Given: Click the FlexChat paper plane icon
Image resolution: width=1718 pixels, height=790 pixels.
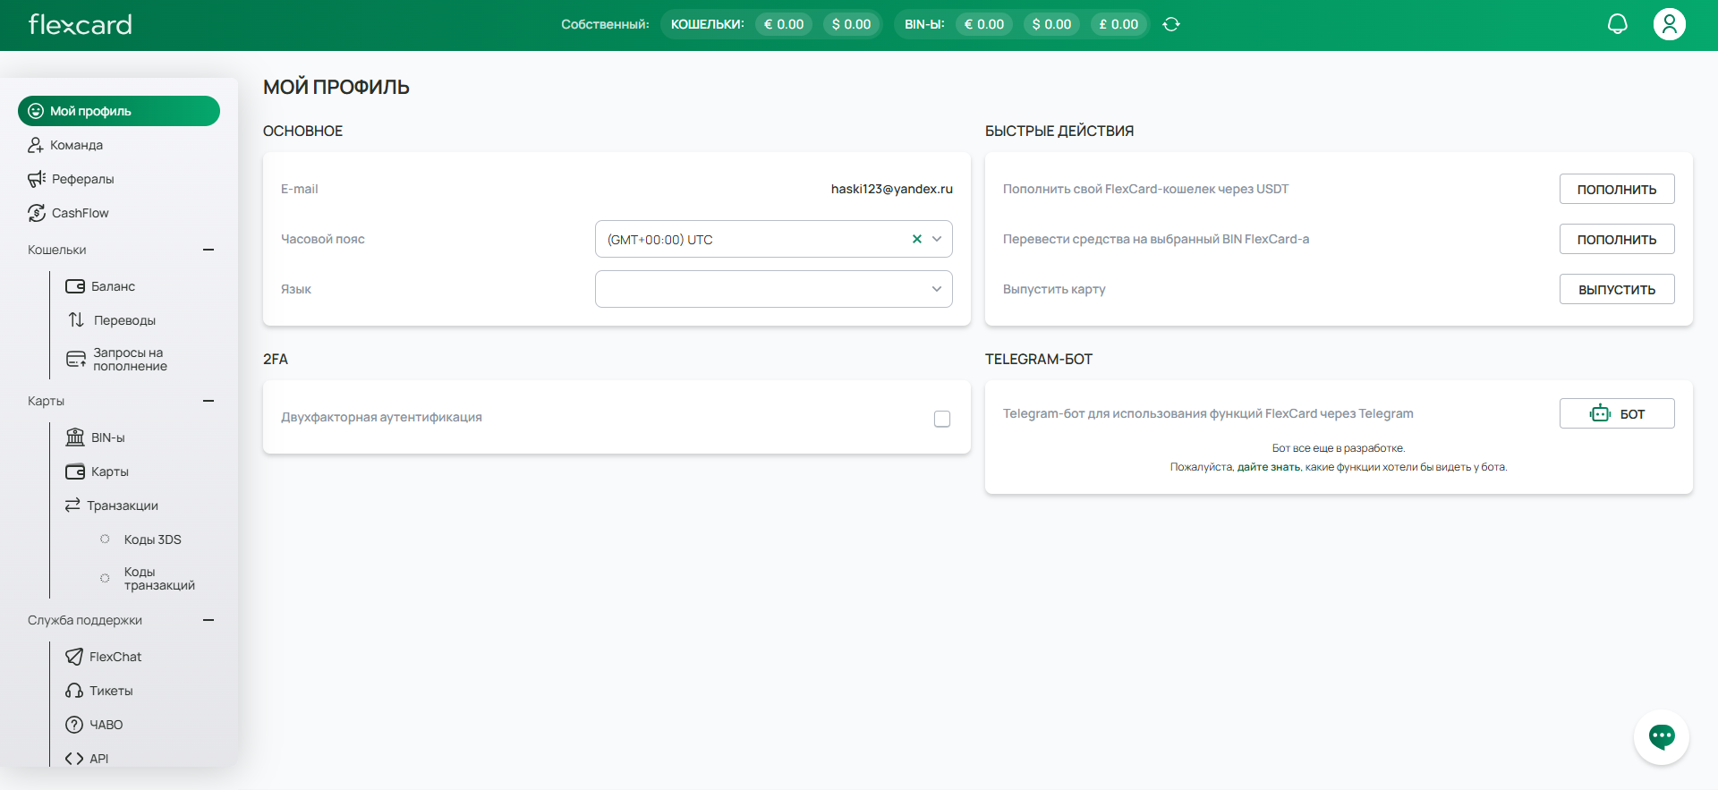Looking at the screenshot, I should [74, 657].
